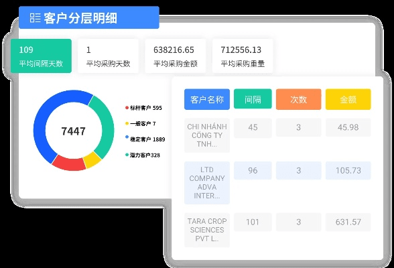Select the 平均采购重量 712556.13 card
Image resolution: width=394 pixels, height=268 pixels.
pyautogui.click(x=243, y=56)
